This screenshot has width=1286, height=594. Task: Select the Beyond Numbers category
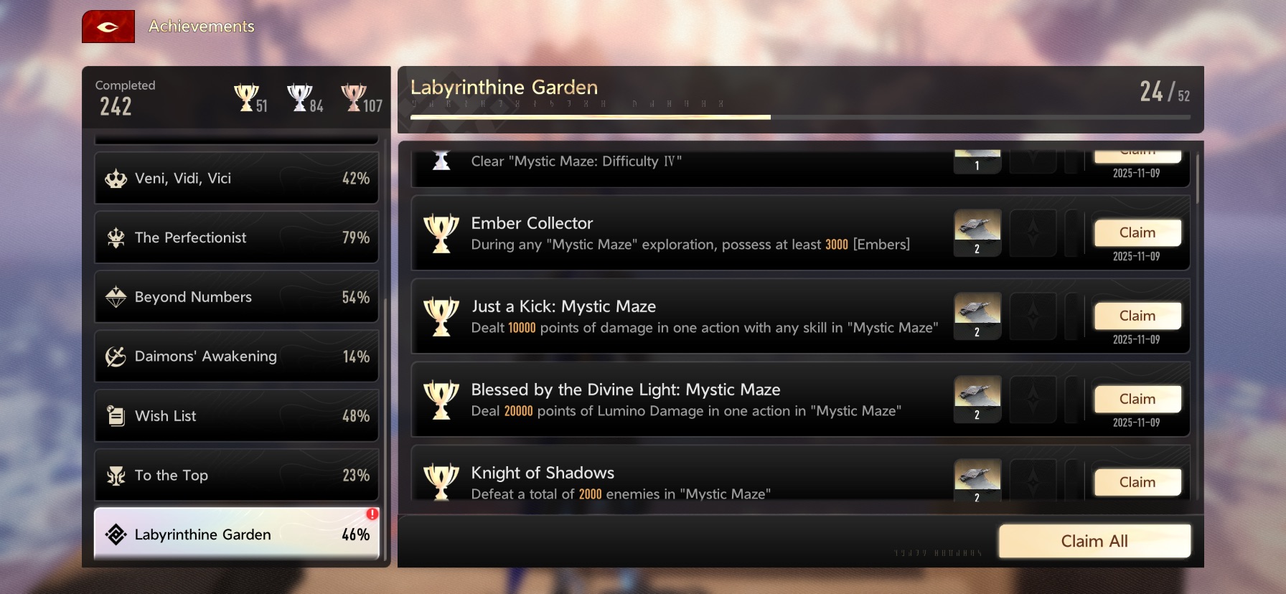click(x=236, y=297)
